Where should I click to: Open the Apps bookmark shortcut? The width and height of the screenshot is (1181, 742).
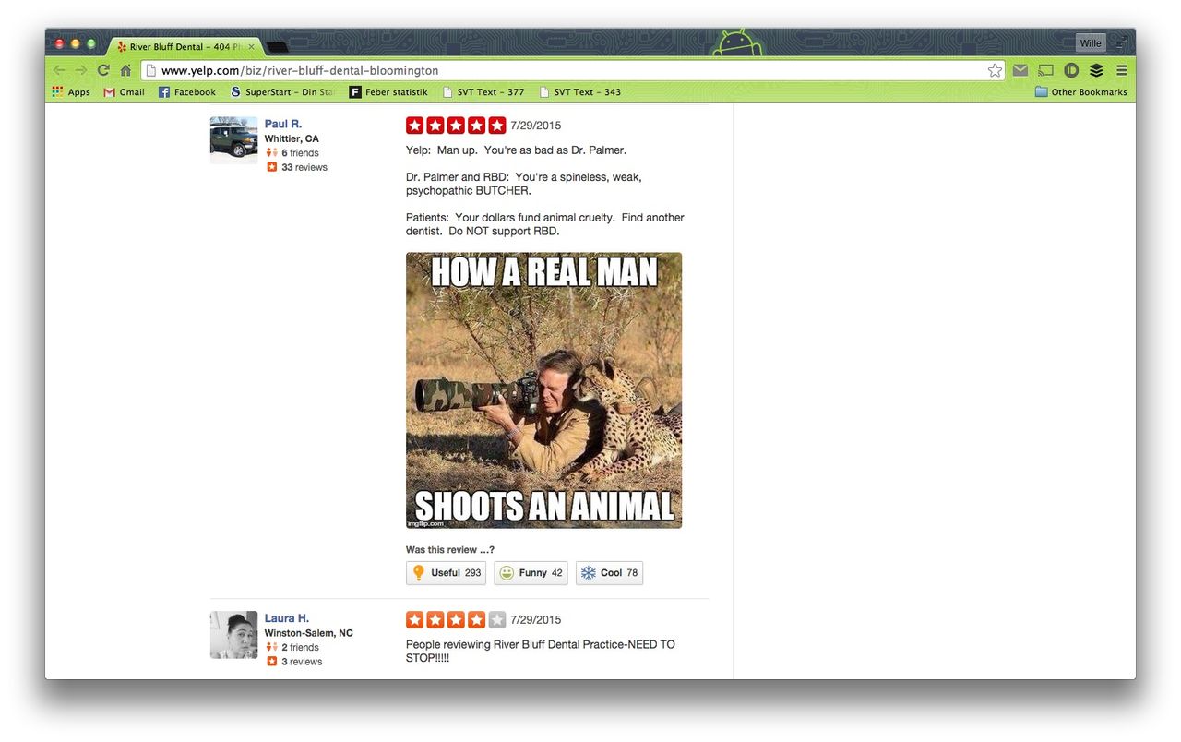pyautogui.click(x=71, y=92)
